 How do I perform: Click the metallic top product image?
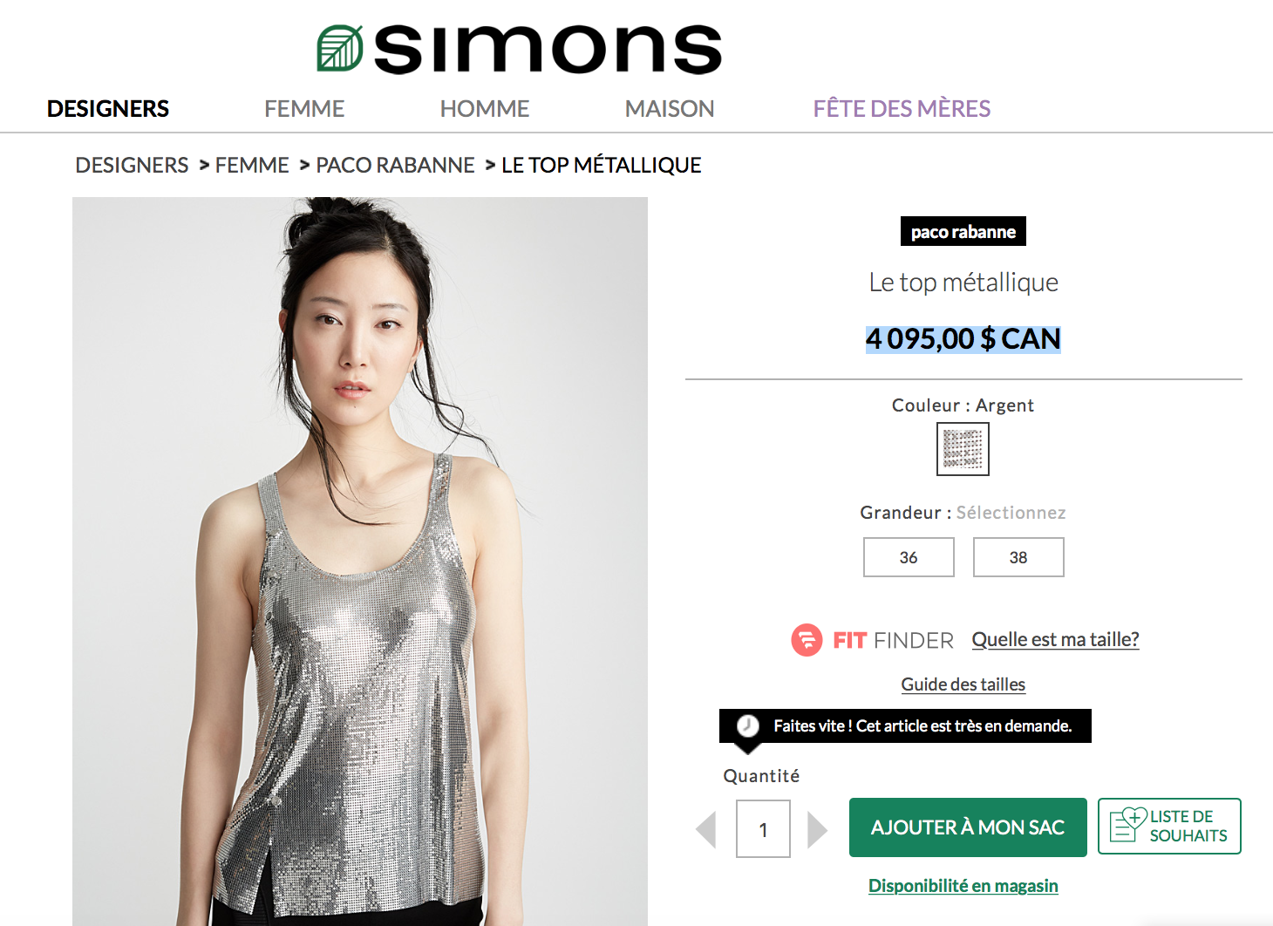[360, 562]
